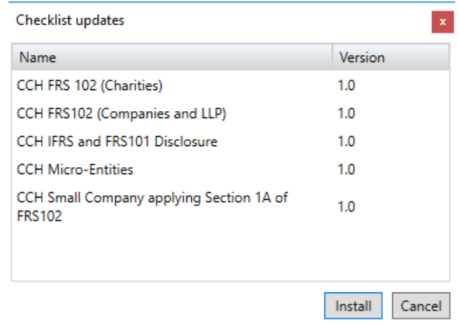The height and width of the screenshot is (325, 459).
Task: Click the Cancel button
Action: click(x=421, y=306)
